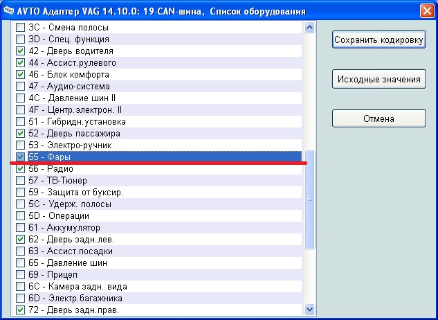Enable 6C - Камера задн. вида checkbox
Screen dimensions: 438x320
point(20,287)
